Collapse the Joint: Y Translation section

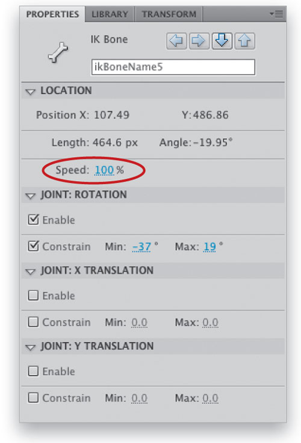[x=30, y=347]
